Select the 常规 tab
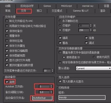111x103 pixels. 8,11
